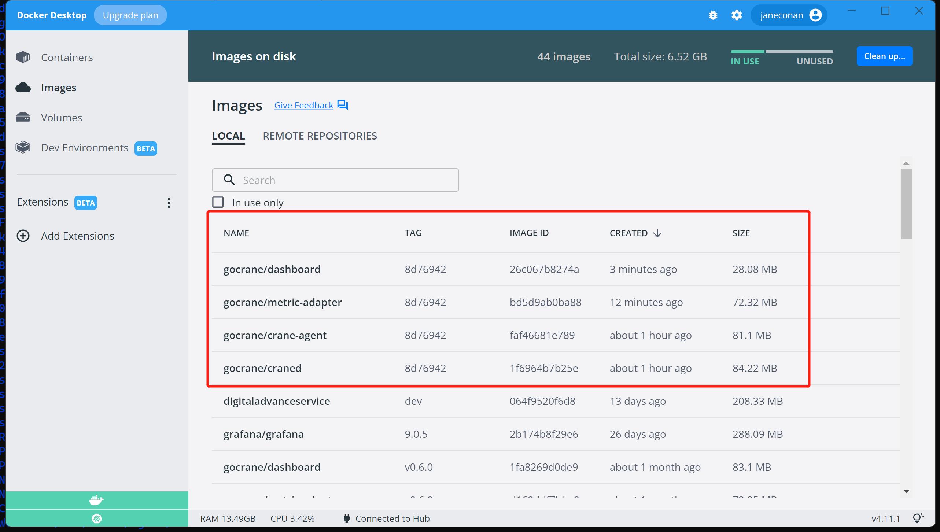Click the Kubernetes status wheel icon
Viewport: 940px width, 532px height.
pyautogui.click(x=96, y=518)
